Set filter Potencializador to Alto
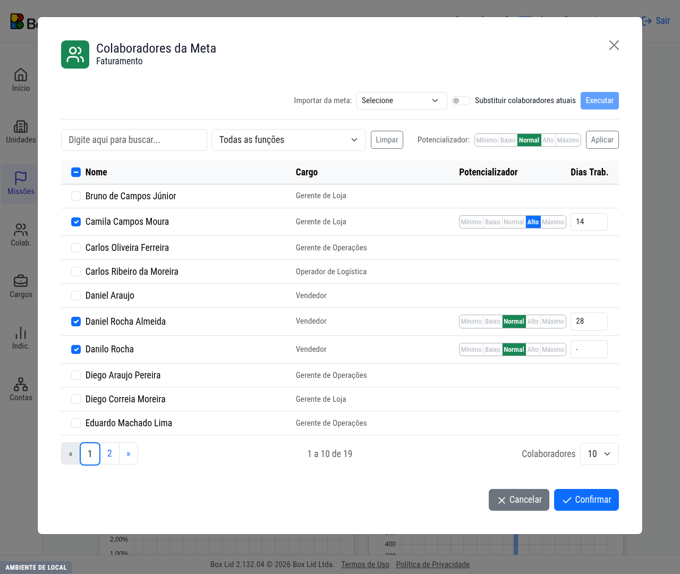680x574 pixels. click(548, 140)
